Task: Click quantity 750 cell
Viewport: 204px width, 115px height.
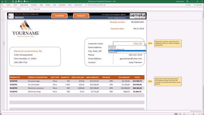Action: click(x=68, y=81)
